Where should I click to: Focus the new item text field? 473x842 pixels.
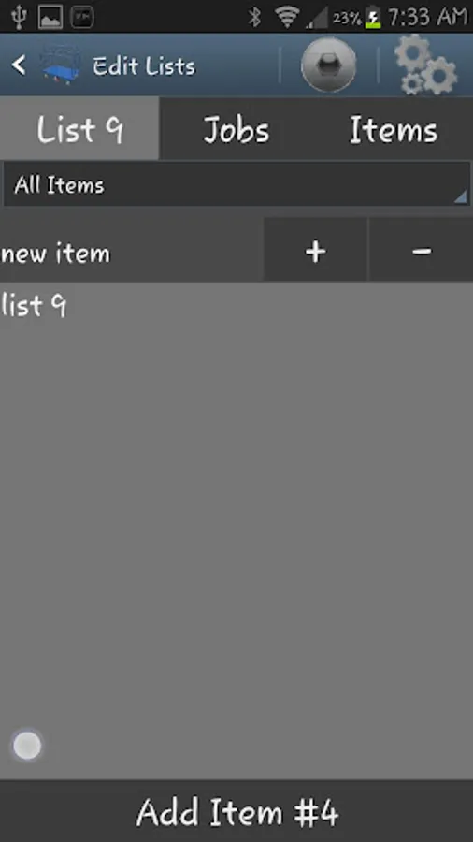click(x=132, y=251)
